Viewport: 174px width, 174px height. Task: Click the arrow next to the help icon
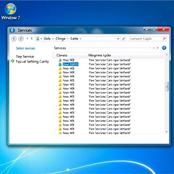[157, 48]
